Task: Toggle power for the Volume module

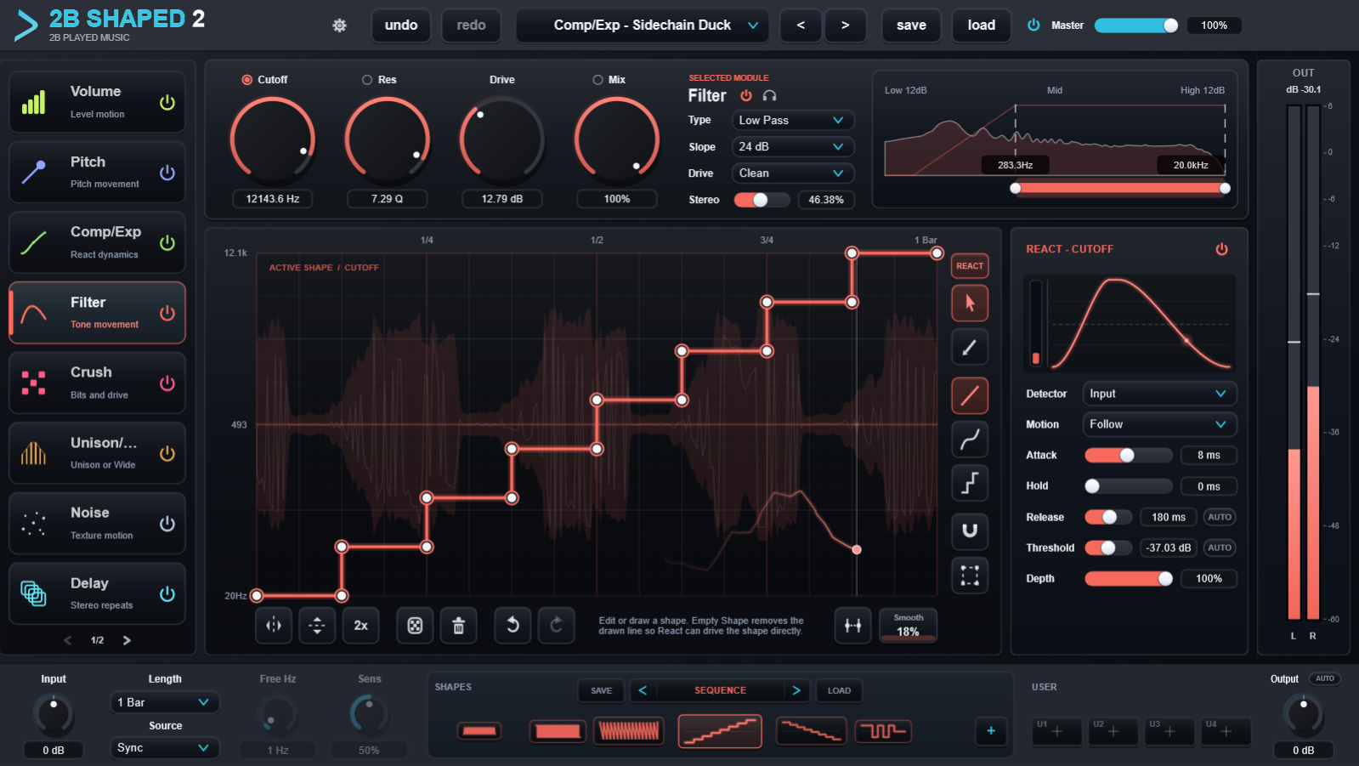Action: (167, 103)
